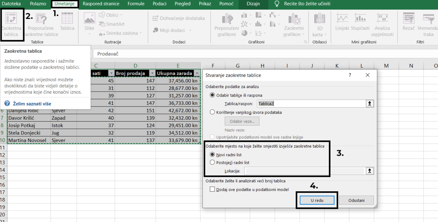Enable Dodaj ove podatke u podatkovni model
The image size is (438, 222).
[x=212, y=189]
